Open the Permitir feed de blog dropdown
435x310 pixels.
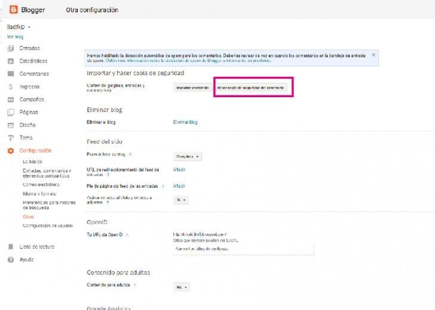coord(188,157)
